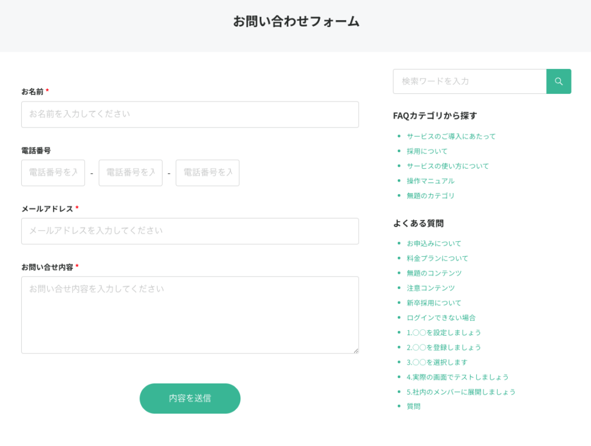Click the お問い合せ内容 text area
Image resolution: width=591 pixels, height=446 pixels.
190,315
